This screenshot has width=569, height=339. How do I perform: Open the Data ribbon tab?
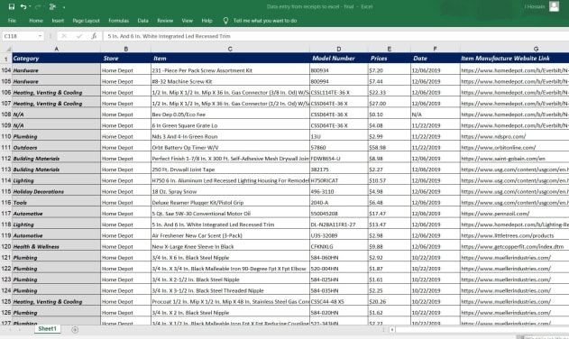(143, 21)
